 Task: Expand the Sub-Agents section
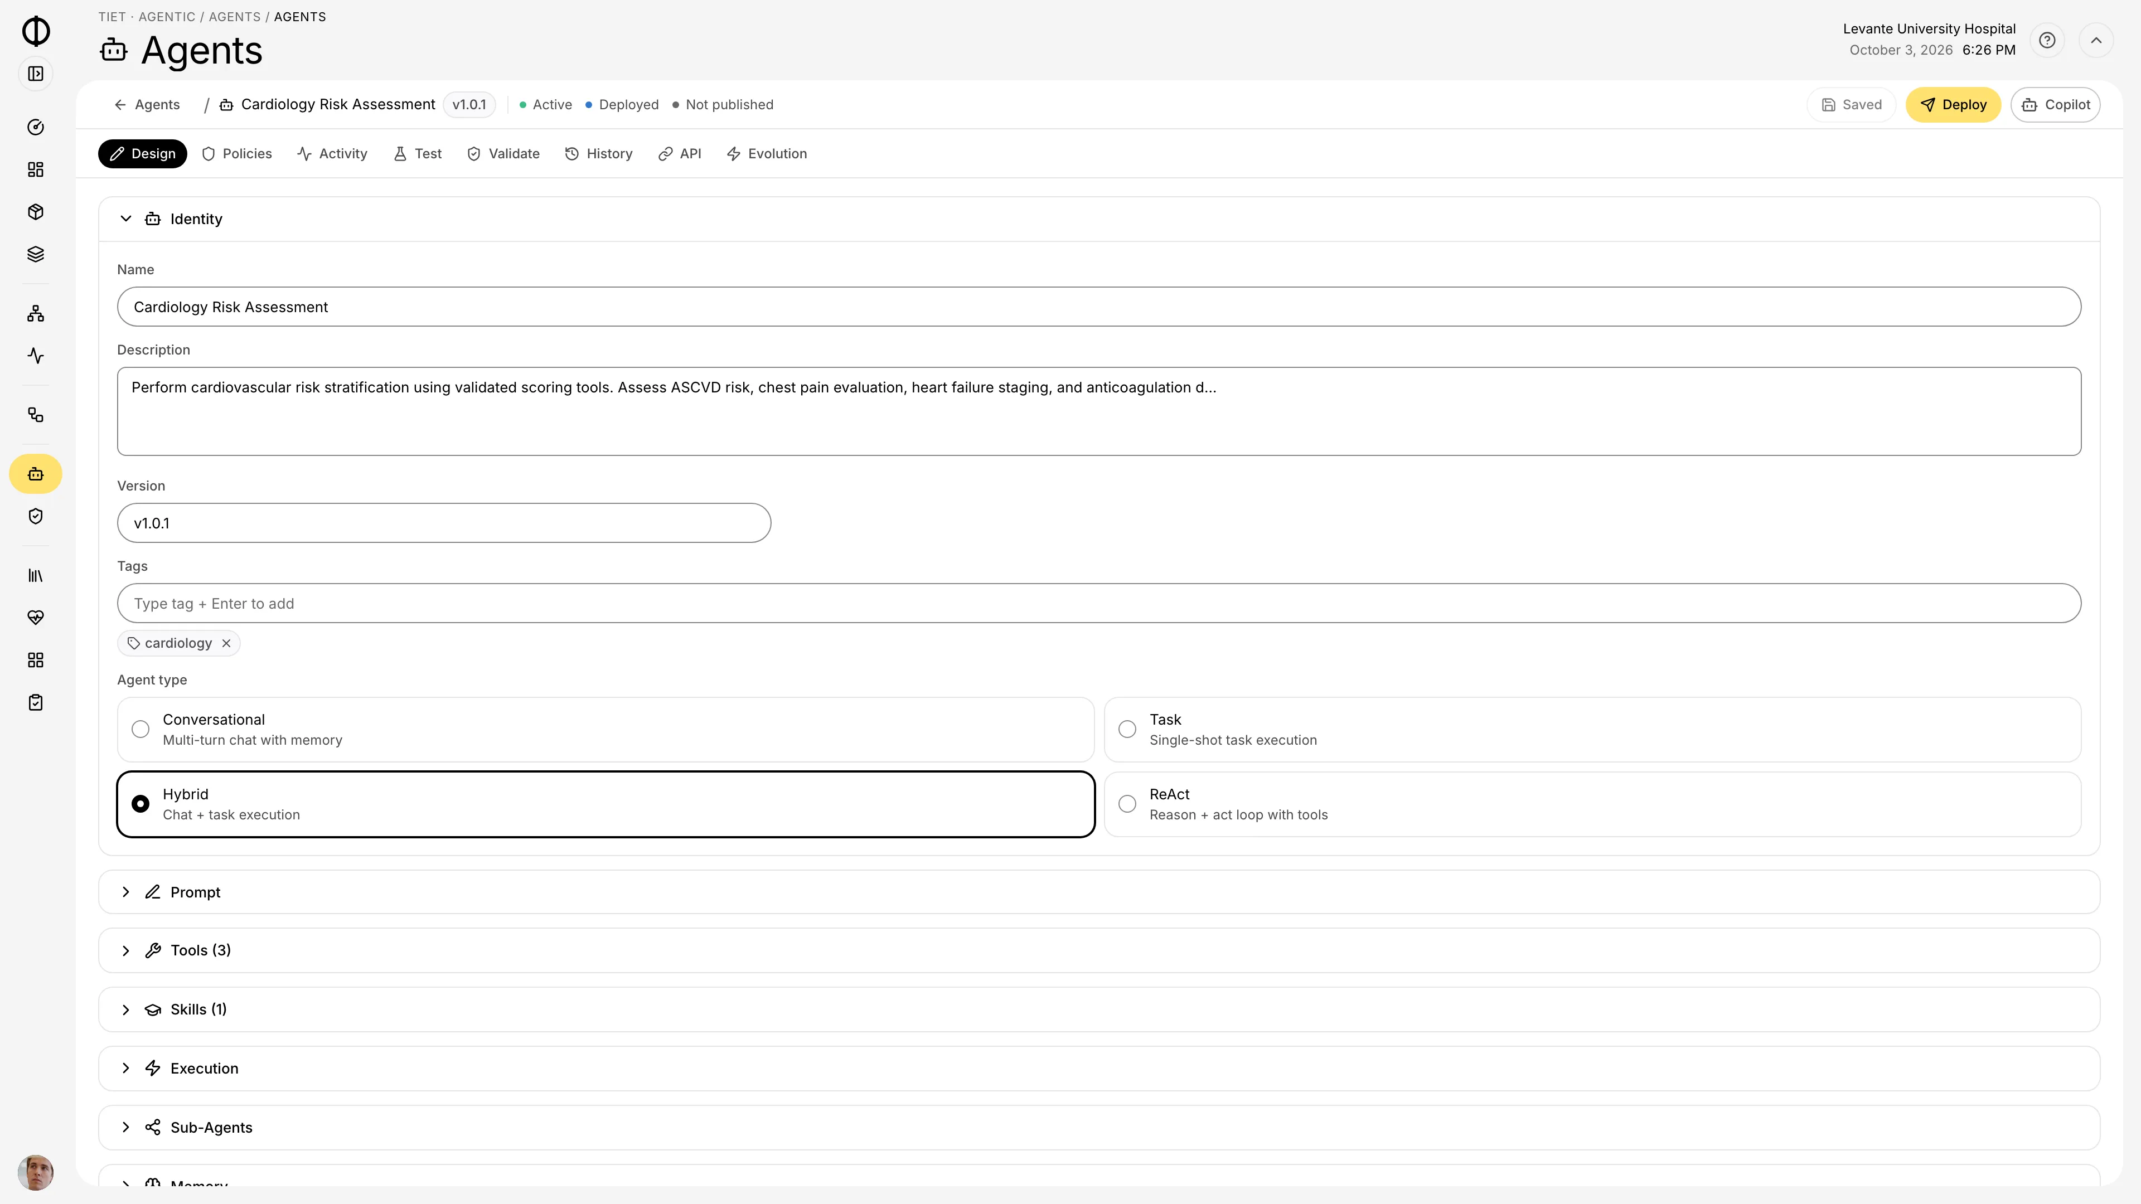1099,1128
